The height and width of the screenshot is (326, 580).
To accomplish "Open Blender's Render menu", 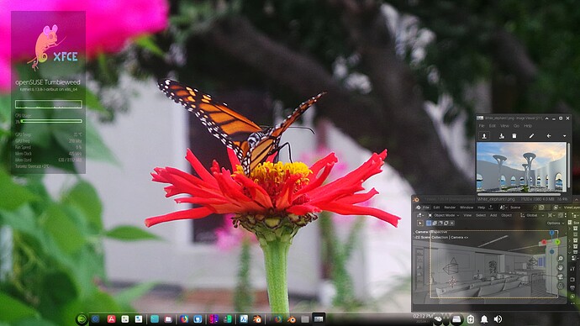I will (x=450, y=208).
